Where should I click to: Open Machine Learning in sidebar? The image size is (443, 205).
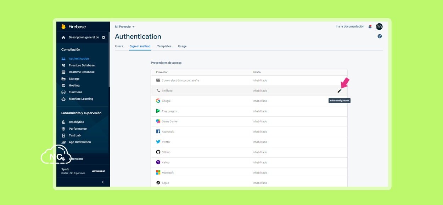tap(81, 99)
